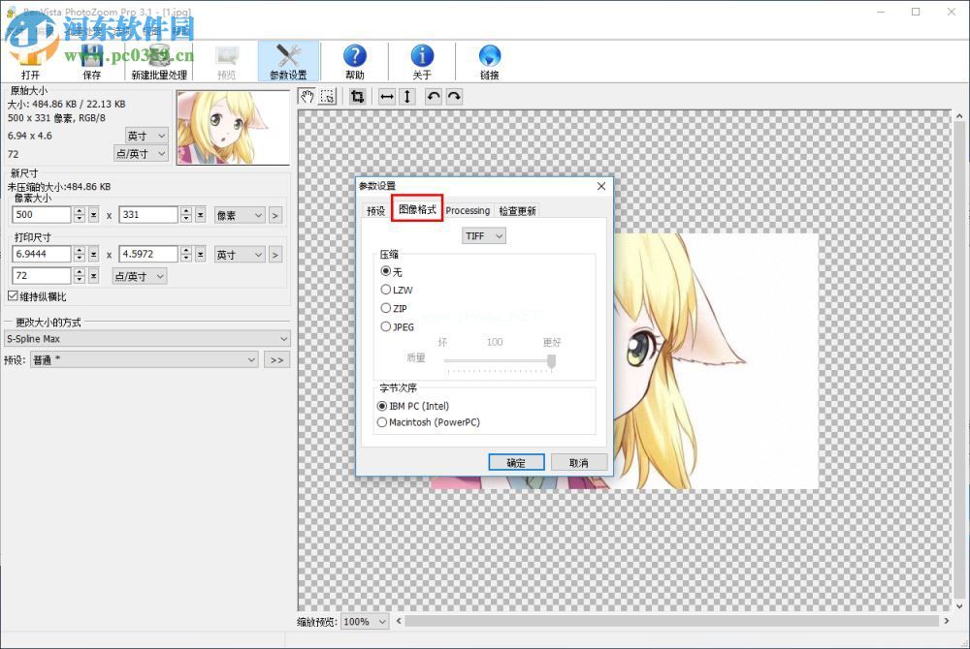Confirm settings with the 确定 button
The width and height of the screenshot is (970, 649).
pos(516,462)
